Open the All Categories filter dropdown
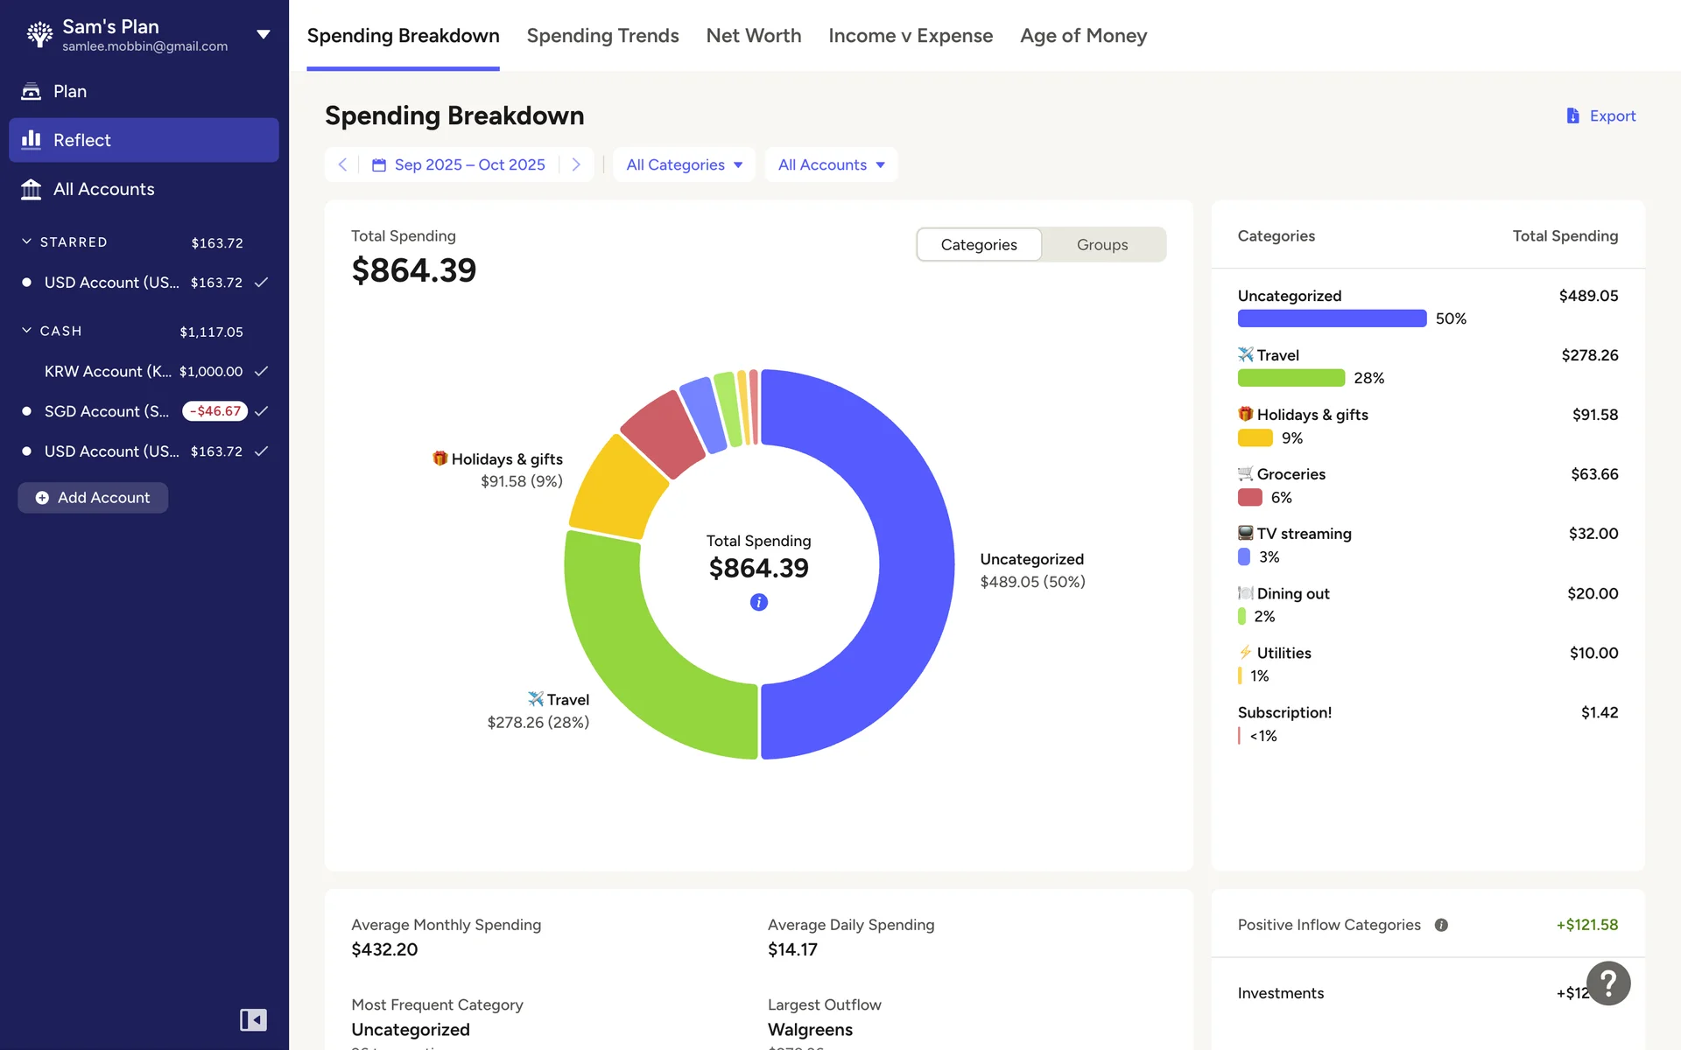This screenshot has width=1681, height=1050. point(684,164)
